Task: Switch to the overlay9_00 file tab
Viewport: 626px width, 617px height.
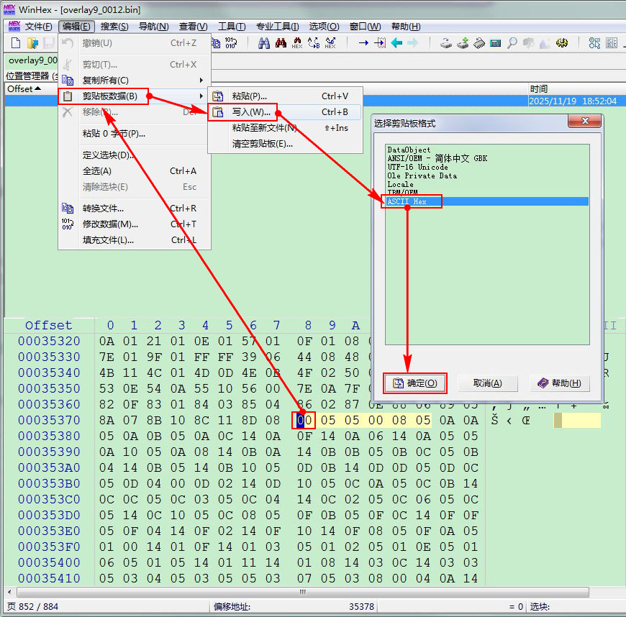Action: click(x=32, y=60)
